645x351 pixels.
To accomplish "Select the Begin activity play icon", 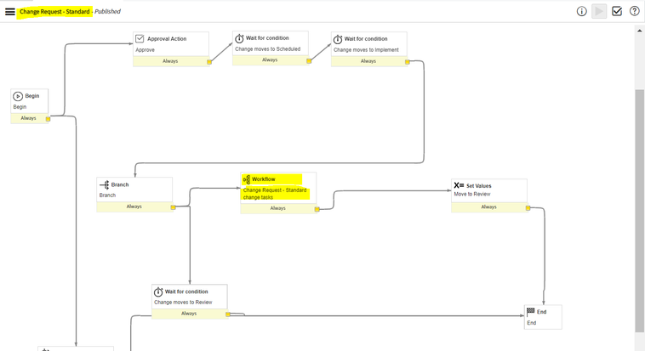I will coord(18,96).
